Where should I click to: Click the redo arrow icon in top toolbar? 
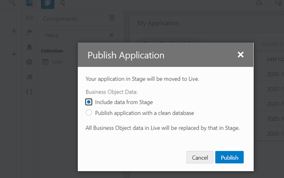pyautogui.click(x=259, y=3)
